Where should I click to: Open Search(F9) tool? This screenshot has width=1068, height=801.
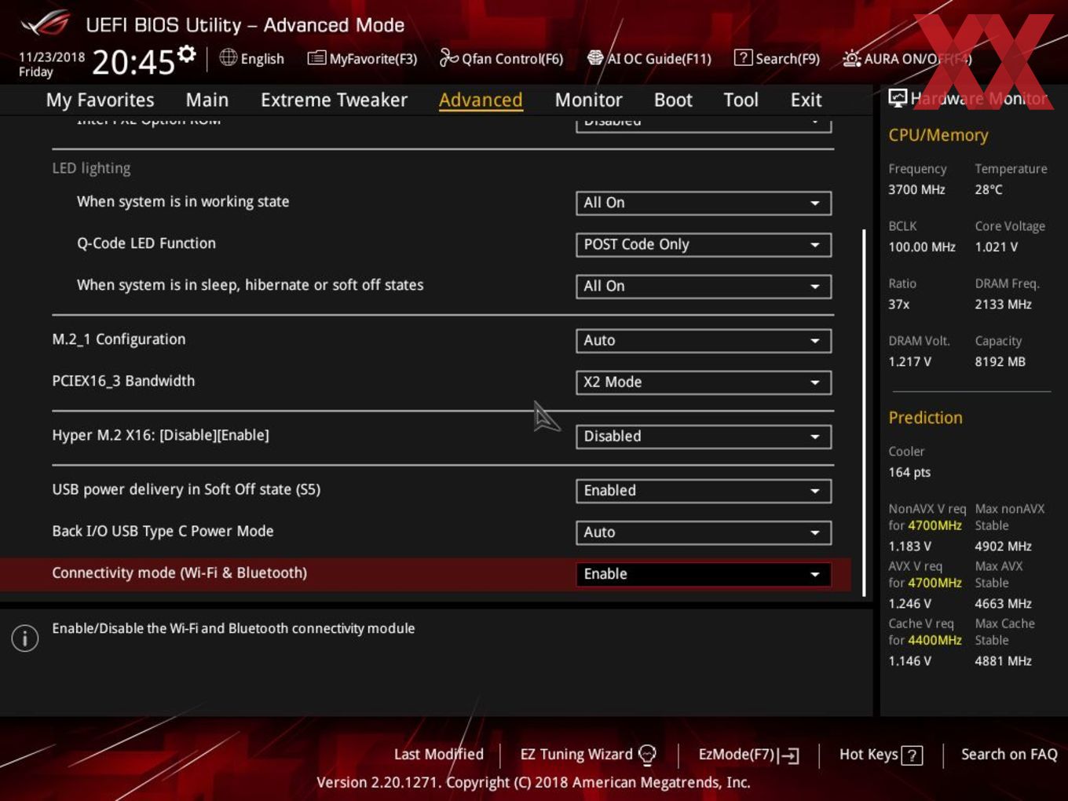tap(777, 58)
